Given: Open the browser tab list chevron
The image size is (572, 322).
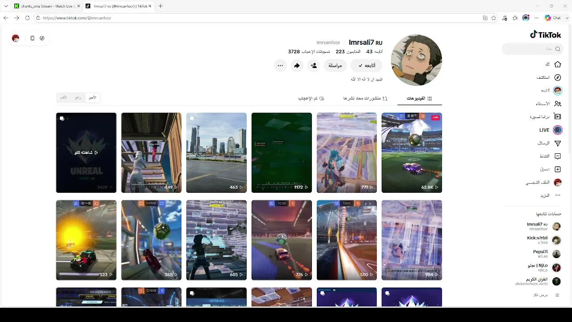Looking at the screenshot, I should [6, 6].
